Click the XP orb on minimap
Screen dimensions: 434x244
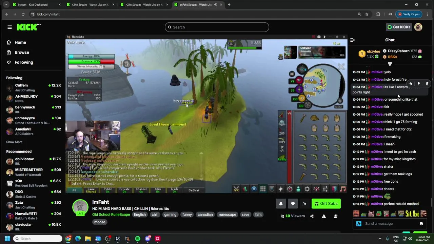[292, 74]
